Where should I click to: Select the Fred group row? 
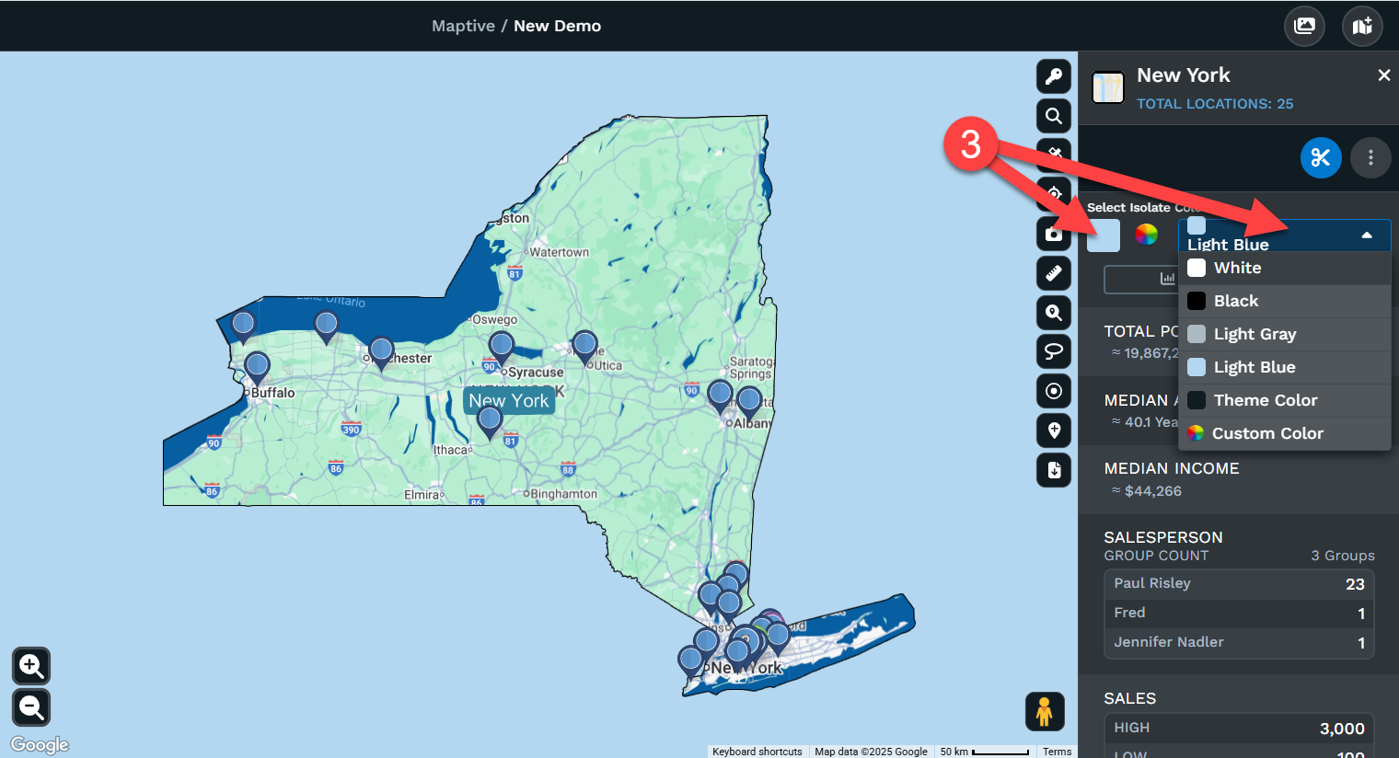coord(1239,613)
